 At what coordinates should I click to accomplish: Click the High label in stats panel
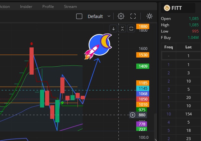pyautogui.click(x=165, y=25)
